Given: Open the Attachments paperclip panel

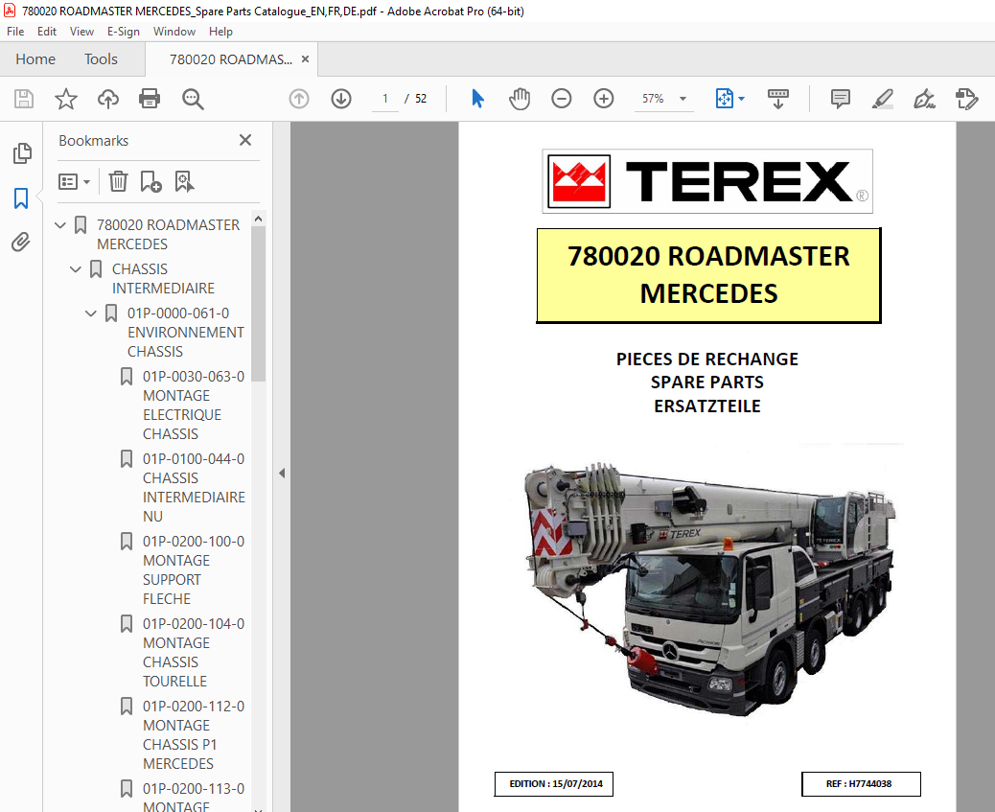Looking at the screenshot, I should [21, 242].
